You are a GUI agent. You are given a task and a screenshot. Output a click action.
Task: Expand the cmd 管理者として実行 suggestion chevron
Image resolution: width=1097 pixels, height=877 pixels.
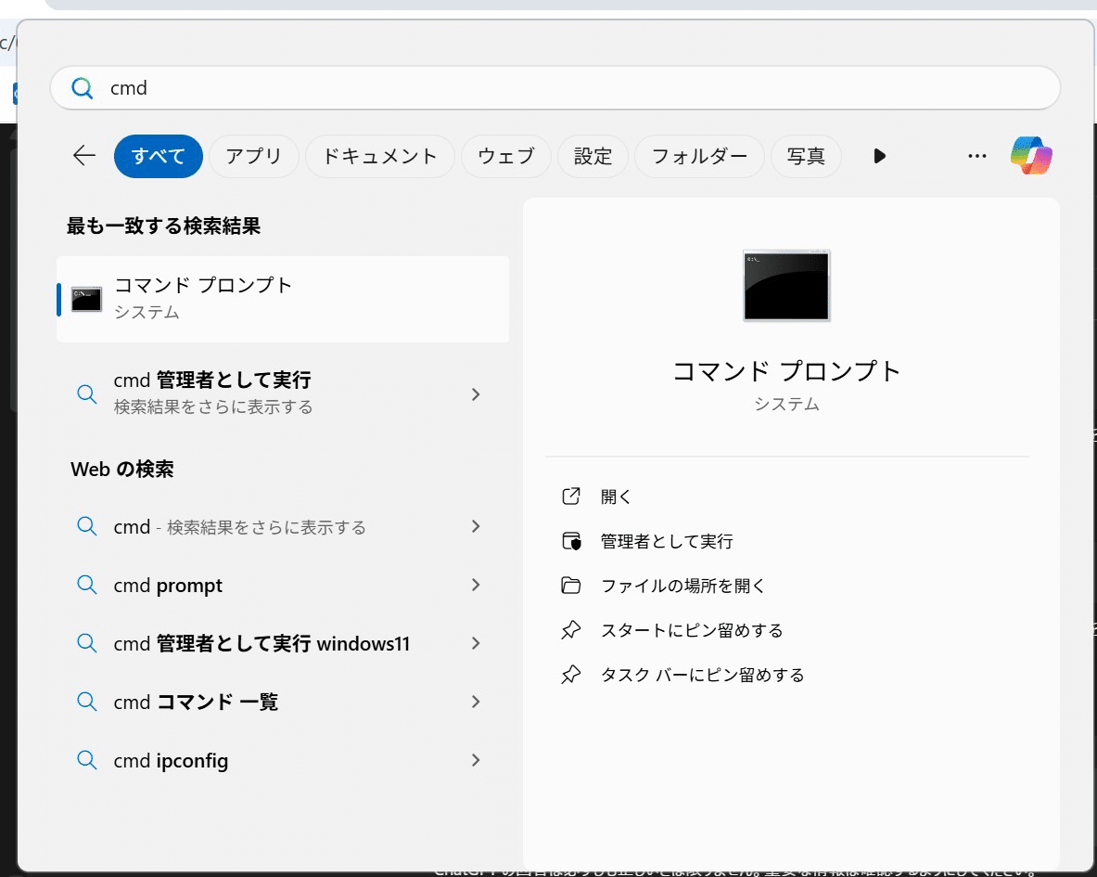point(476,394)
